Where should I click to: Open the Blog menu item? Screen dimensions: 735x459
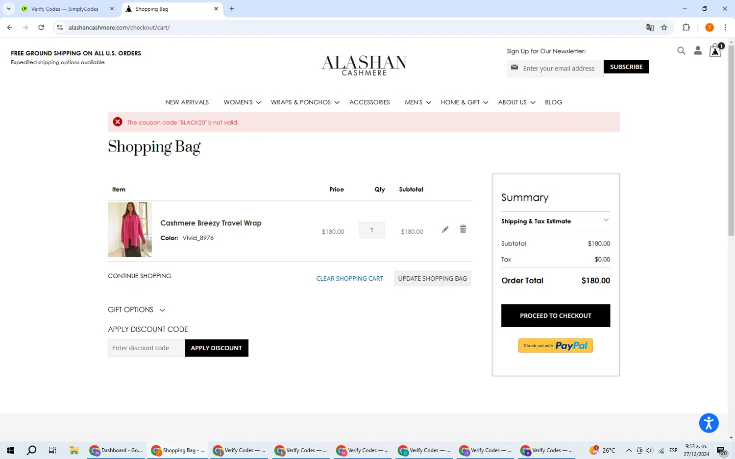coord(553,102)
